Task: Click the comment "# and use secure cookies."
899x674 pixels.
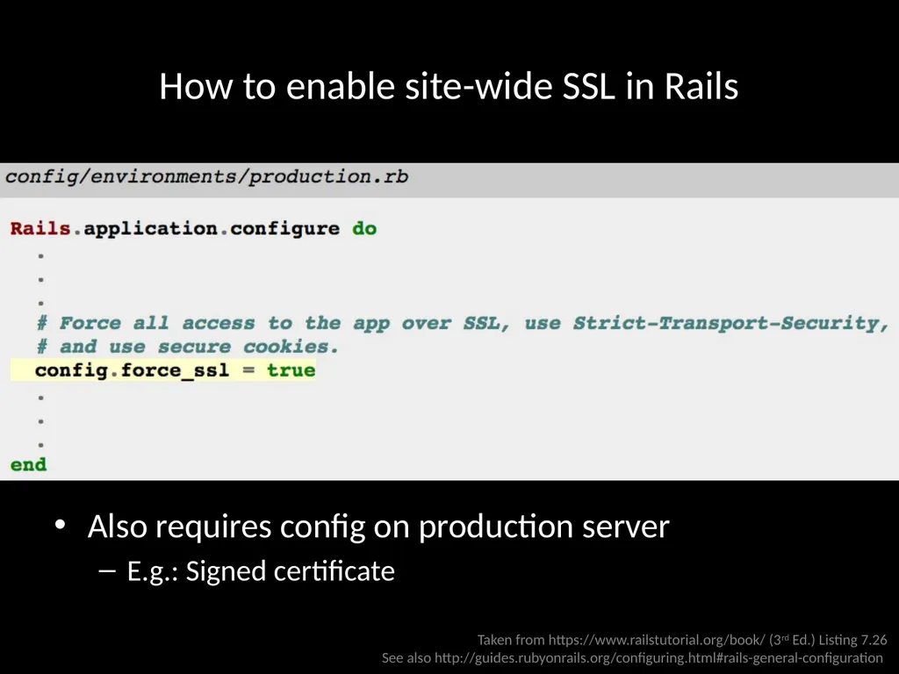Action: tap(188, 347)
